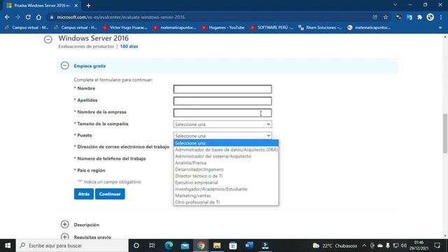Go back with the browser back arrow
Image resolution: width=448 pixels, height=252 pixels.
coord(7,17)
